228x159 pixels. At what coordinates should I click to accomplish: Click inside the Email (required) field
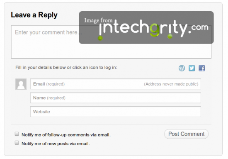pos(116,84)
